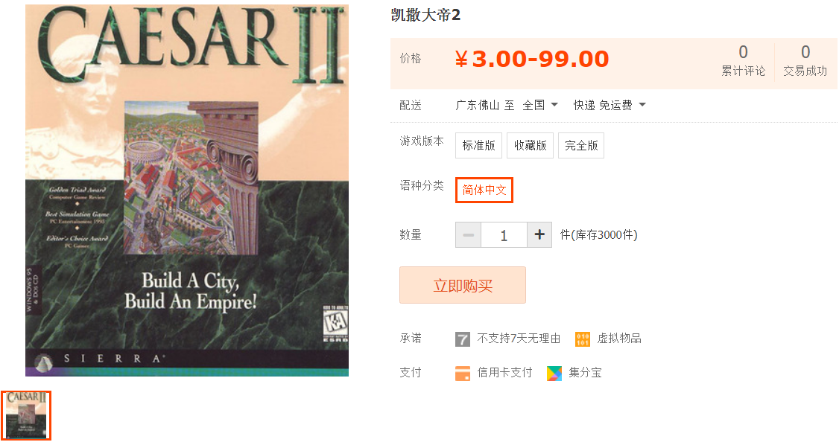Click the 信用卡支付 payment text

tap(504, 373)
